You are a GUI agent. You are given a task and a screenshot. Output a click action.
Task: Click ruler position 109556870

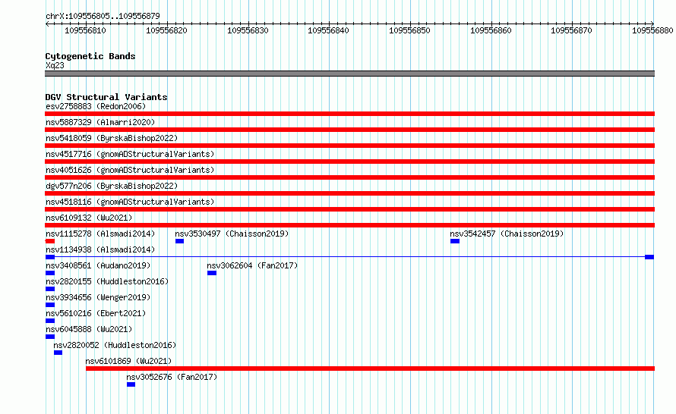[x=572, y=30]
